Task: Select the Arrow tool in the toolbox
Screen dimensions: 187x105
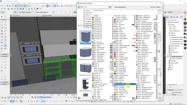Action: [2, 17]
